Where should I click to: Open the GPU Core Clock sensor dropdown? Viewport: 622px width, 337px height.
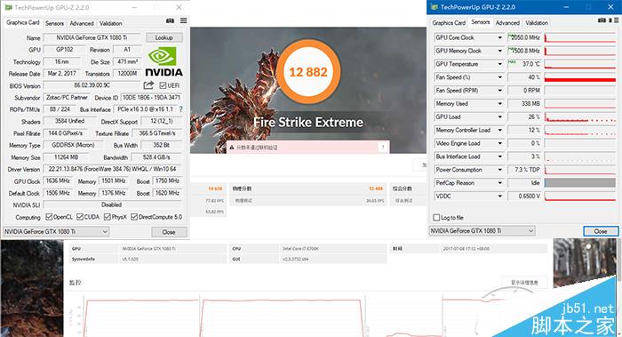[499, 37]
